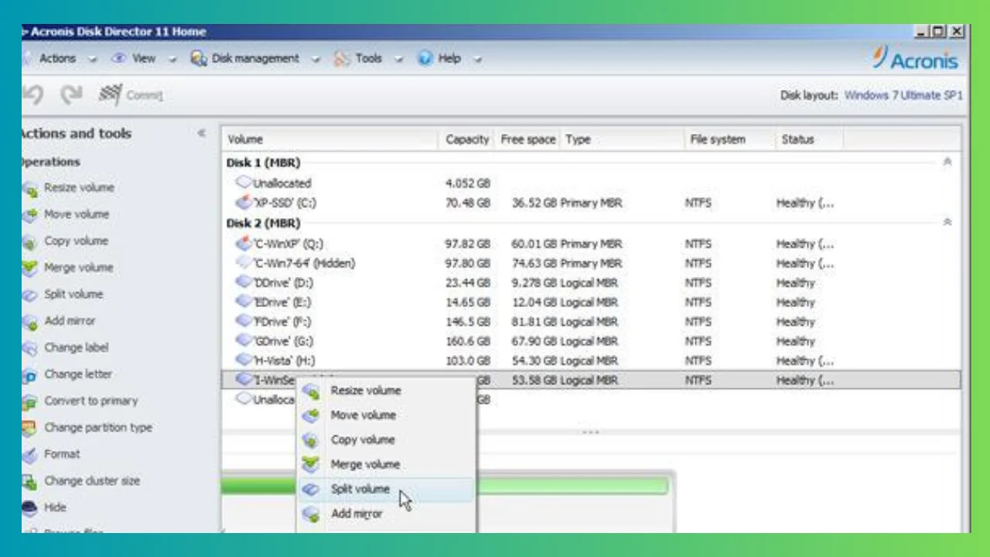Expand the dropdown arrow next to Disk management

(x=316, y=60)
